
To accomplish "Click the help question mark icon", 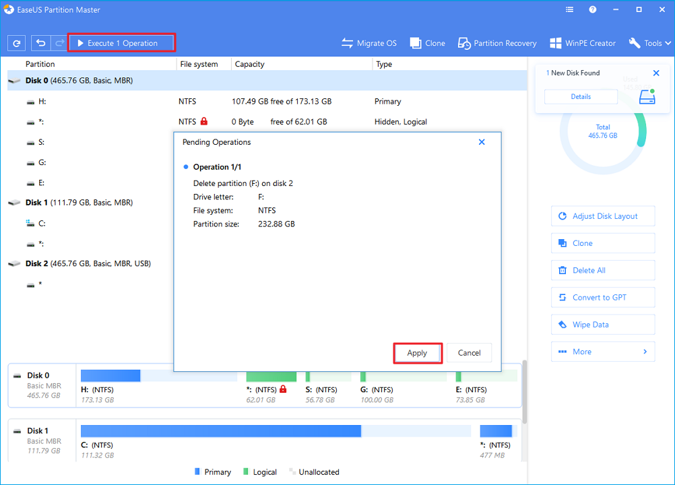I will (x=593, y=10).
